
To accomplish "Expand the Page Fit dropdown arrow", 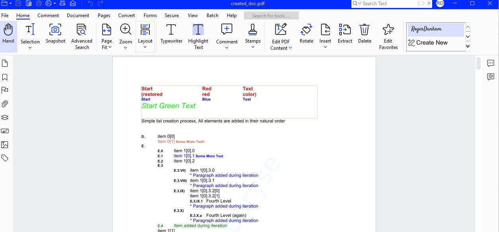I will 110,47.
